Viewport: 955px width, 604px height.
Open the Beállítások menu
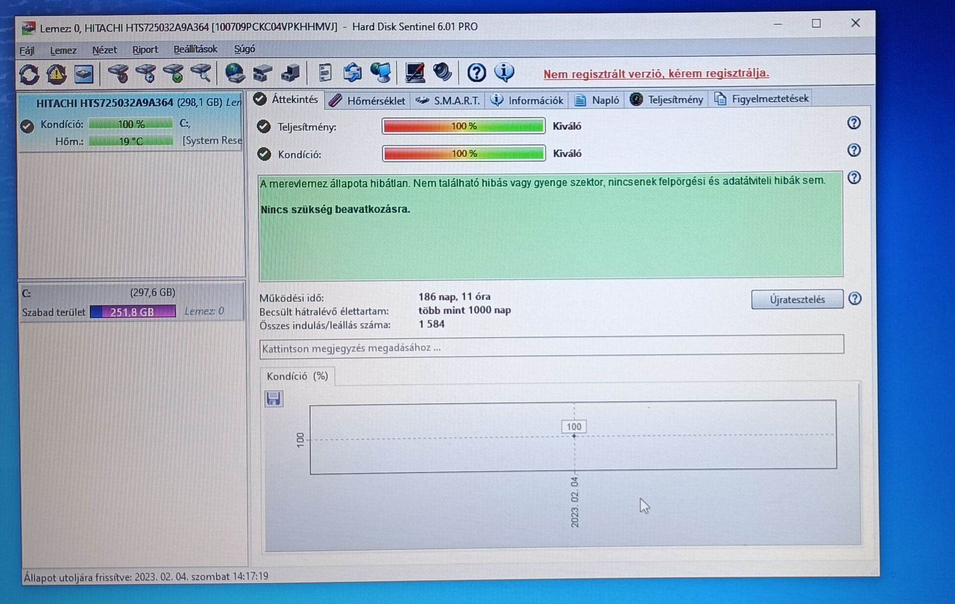click(x=195, y=49)
